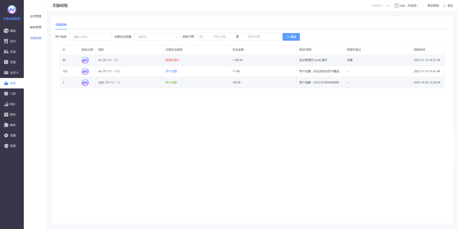
Task: Open the 外卖 delivery scooter section
Action: click(10, 52)
